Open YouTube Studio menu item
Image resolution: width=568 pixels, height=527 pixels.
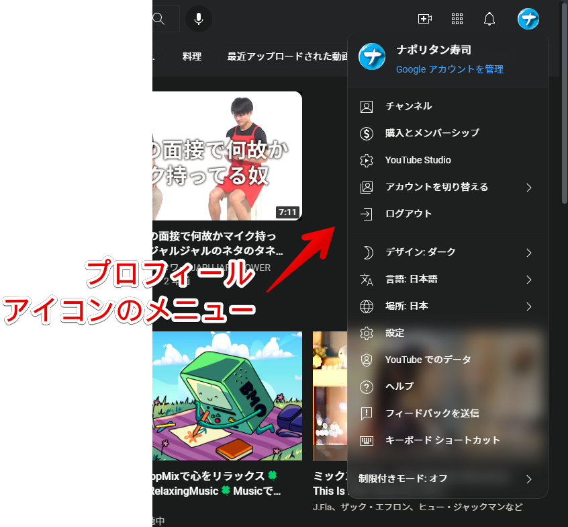pos(447,160)
